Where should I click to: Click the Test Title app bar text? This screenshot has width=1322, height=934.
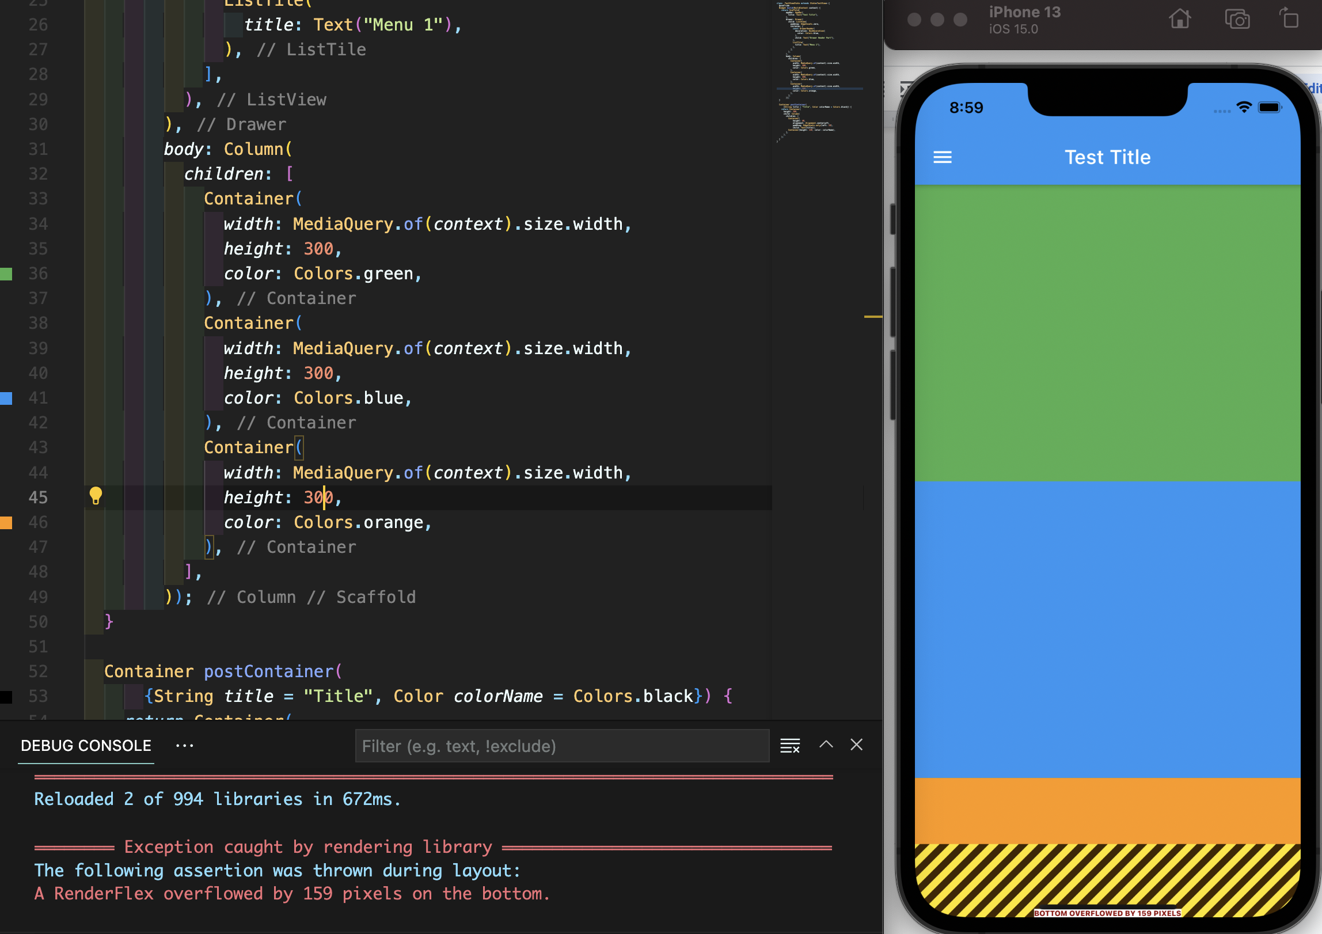tap(1107, 157)
